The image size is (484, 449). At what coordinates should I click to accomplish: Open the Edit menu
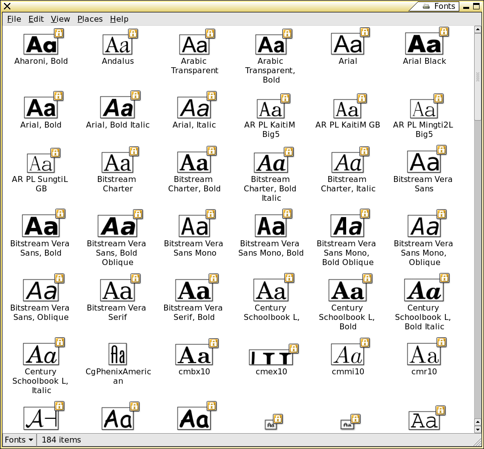36,19
